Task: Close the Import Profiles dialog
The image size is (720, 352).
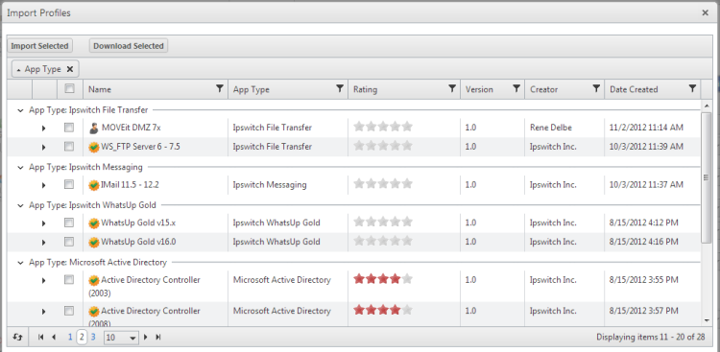Action: coord(706,12)
